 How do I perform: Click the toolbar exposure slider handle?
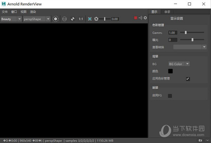(104, 19)
